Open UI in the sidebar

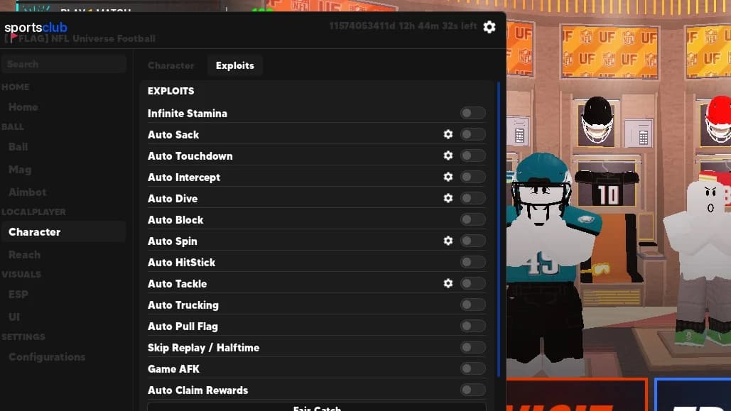click(14, 317)
